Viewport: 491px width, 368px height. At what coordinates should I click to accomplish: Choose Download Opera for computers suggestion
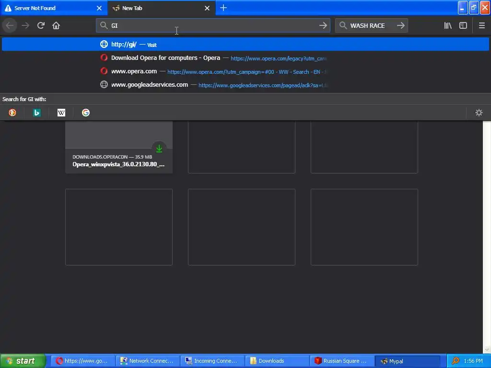(245, 58)
